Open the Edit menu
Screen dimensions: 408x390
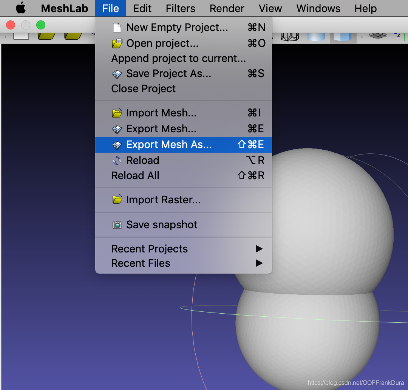point(142,8)
